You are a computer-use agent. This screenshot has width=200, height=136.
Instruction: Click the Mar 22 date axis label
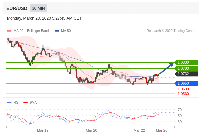[139, 130]
